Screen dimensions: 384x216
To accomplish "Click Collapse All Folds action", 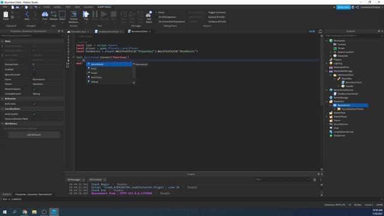I will point(217,22).
